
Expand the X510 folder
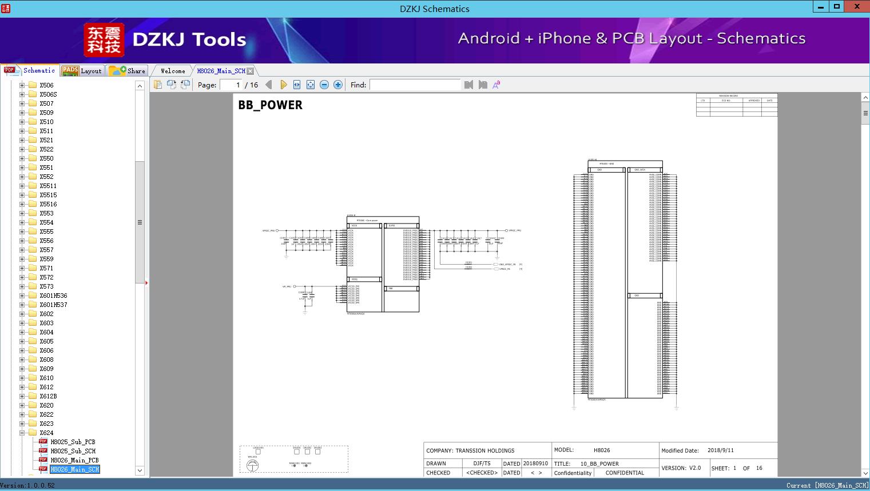22,122
